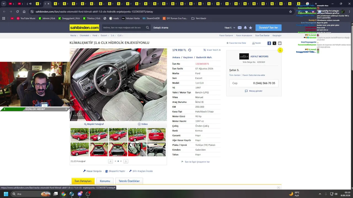Open the SteamGridDB bookmark

click(x=151, y=18)
